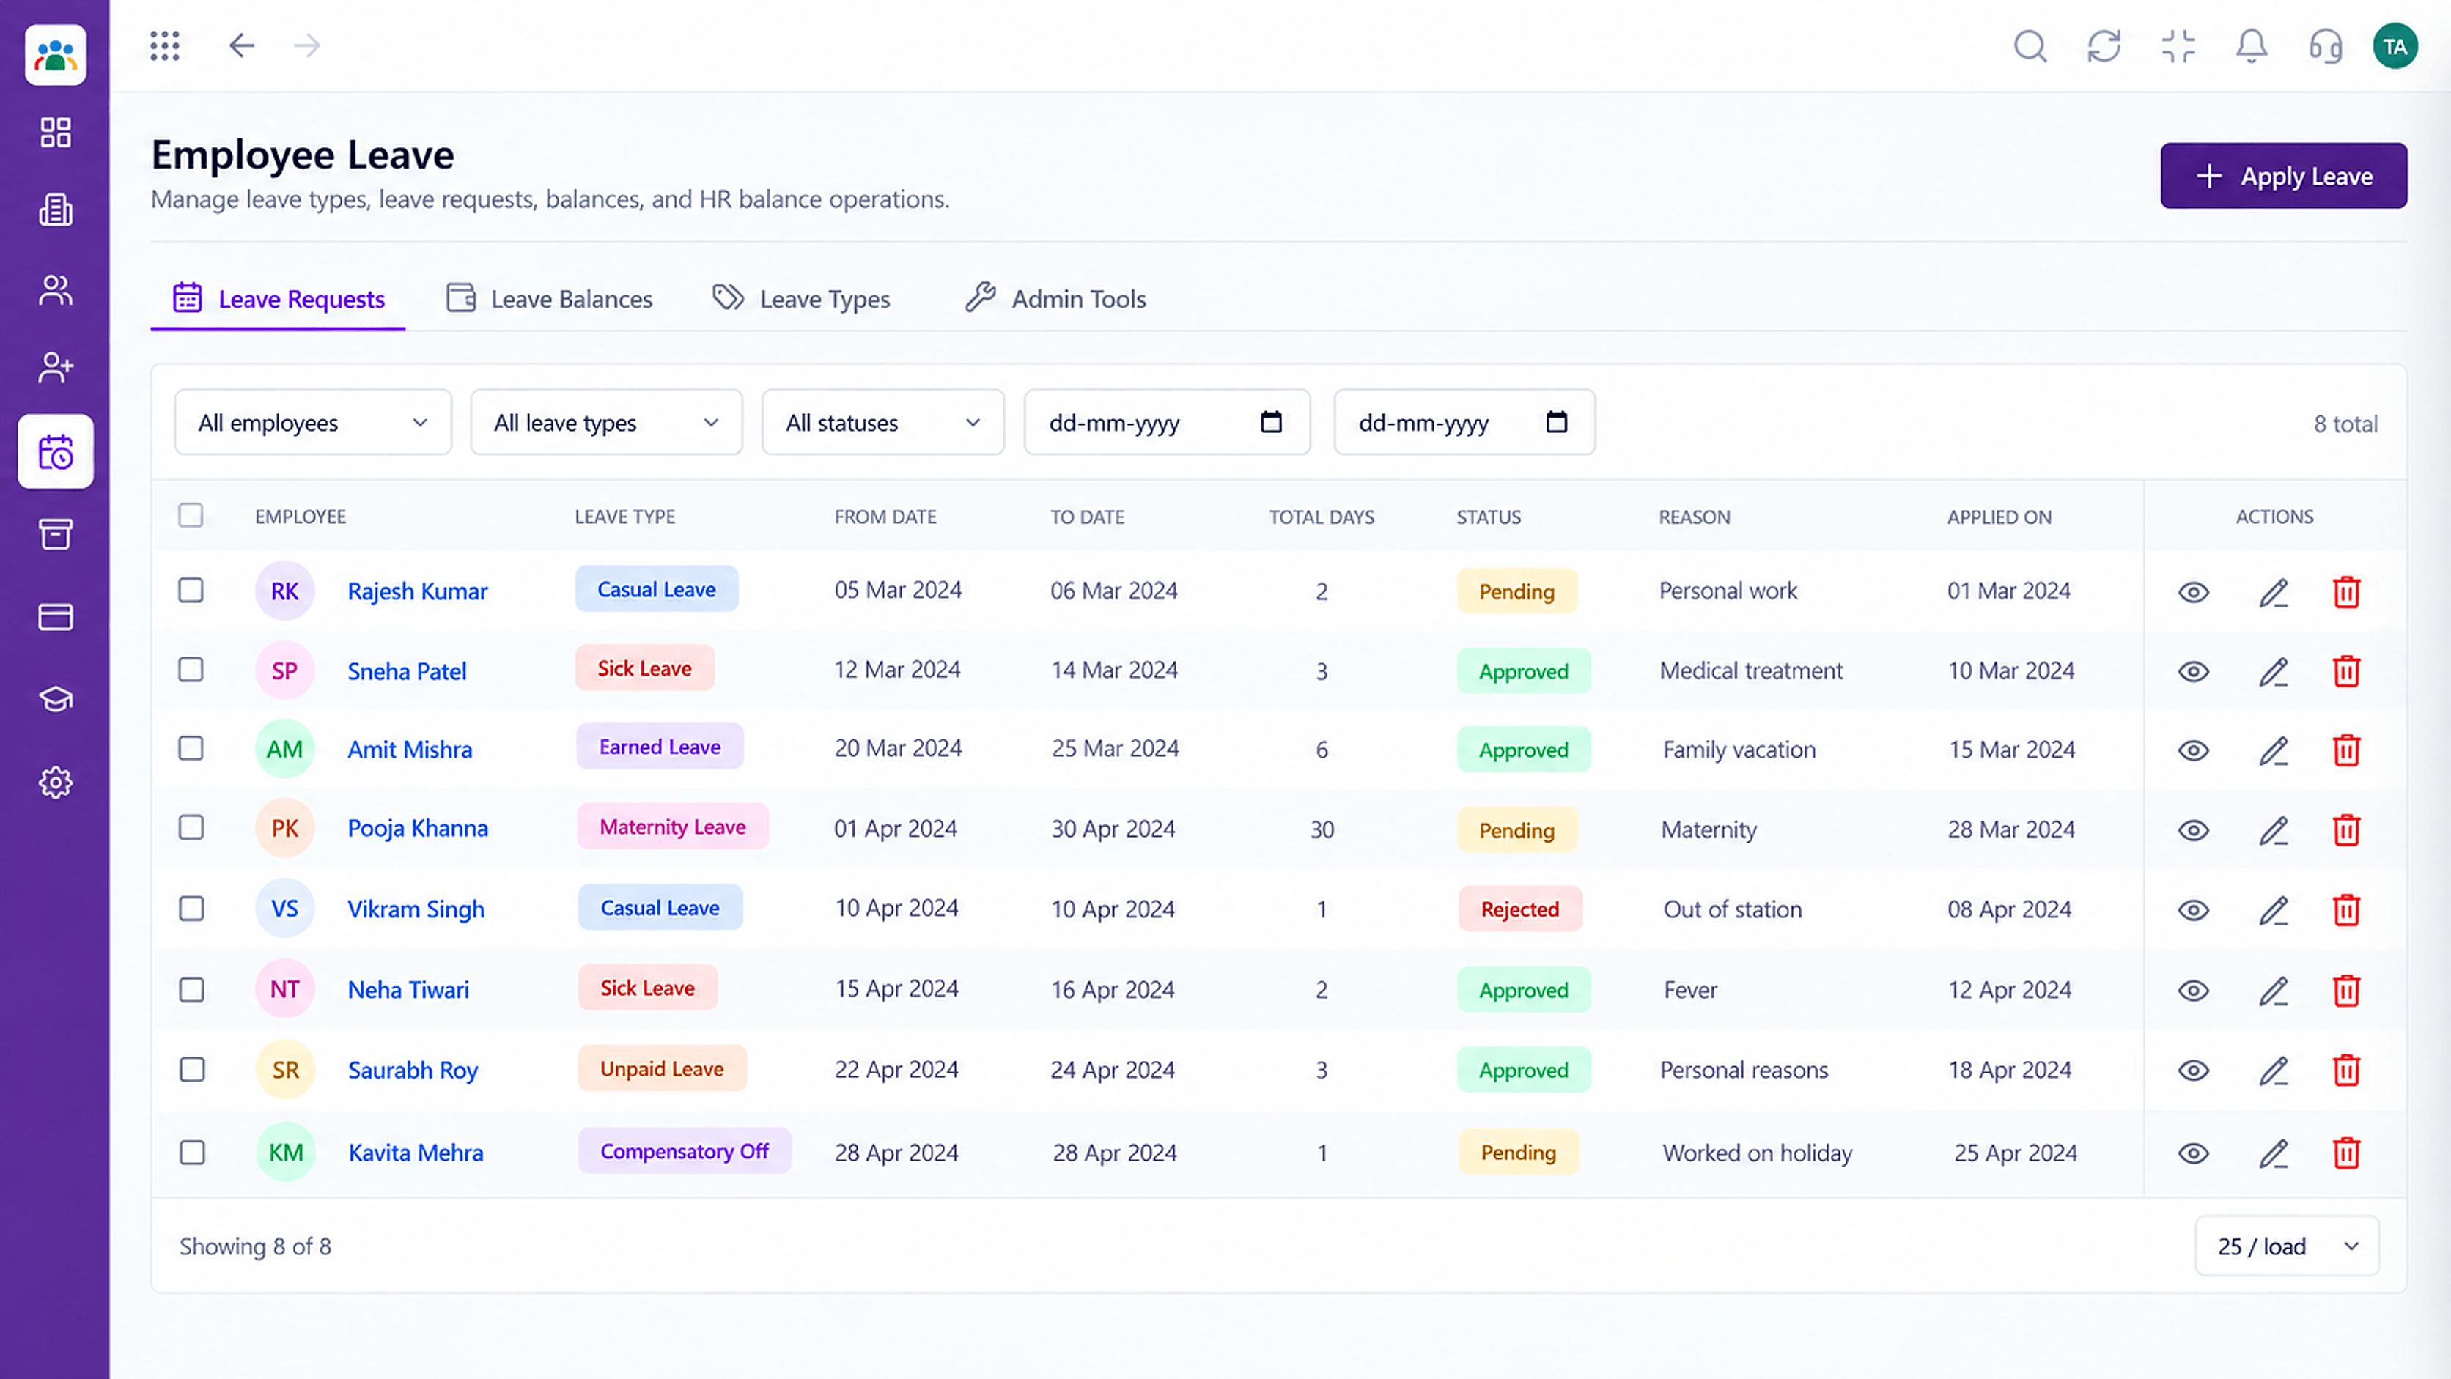Image resolution: width=2451 pixels, height=1379 pixels.
Task: Open support headset icon
Action: click(x=2326, y=45)
